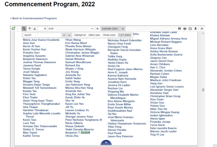
Task: Click the name Raúl Eugenio Jasso Marino
Action: (x=125, y=69)
